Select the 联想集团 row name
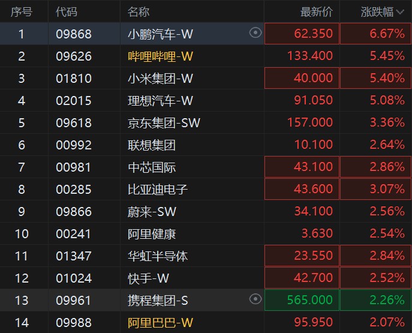This screenshot has width=412, height=333. tap(152, 145)
